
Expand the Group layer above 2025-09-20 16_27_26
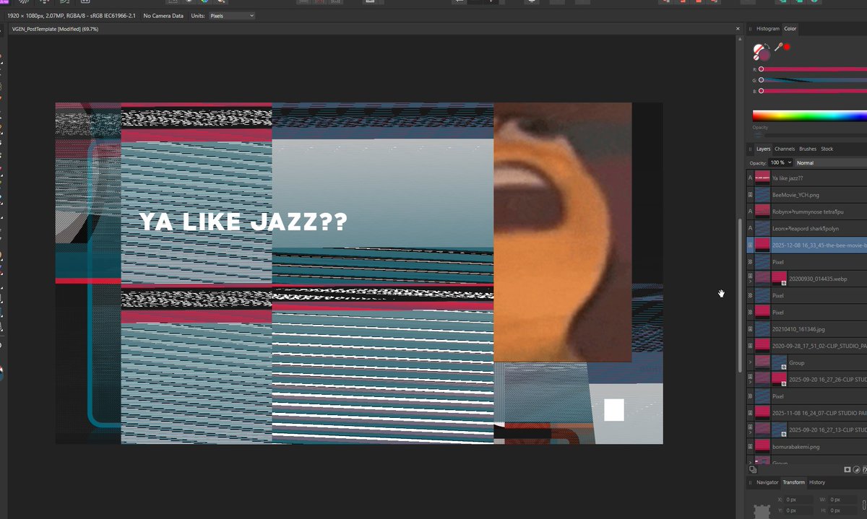[x=750, y=362]
